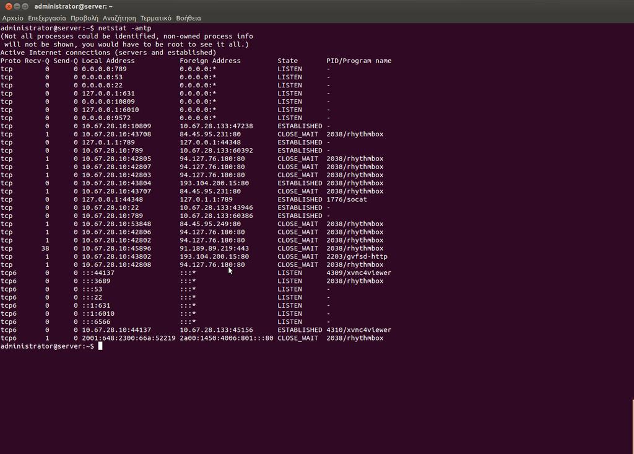
Task: Click the bottom administrator@server prompt cursor
Action: tap(100, 346)
